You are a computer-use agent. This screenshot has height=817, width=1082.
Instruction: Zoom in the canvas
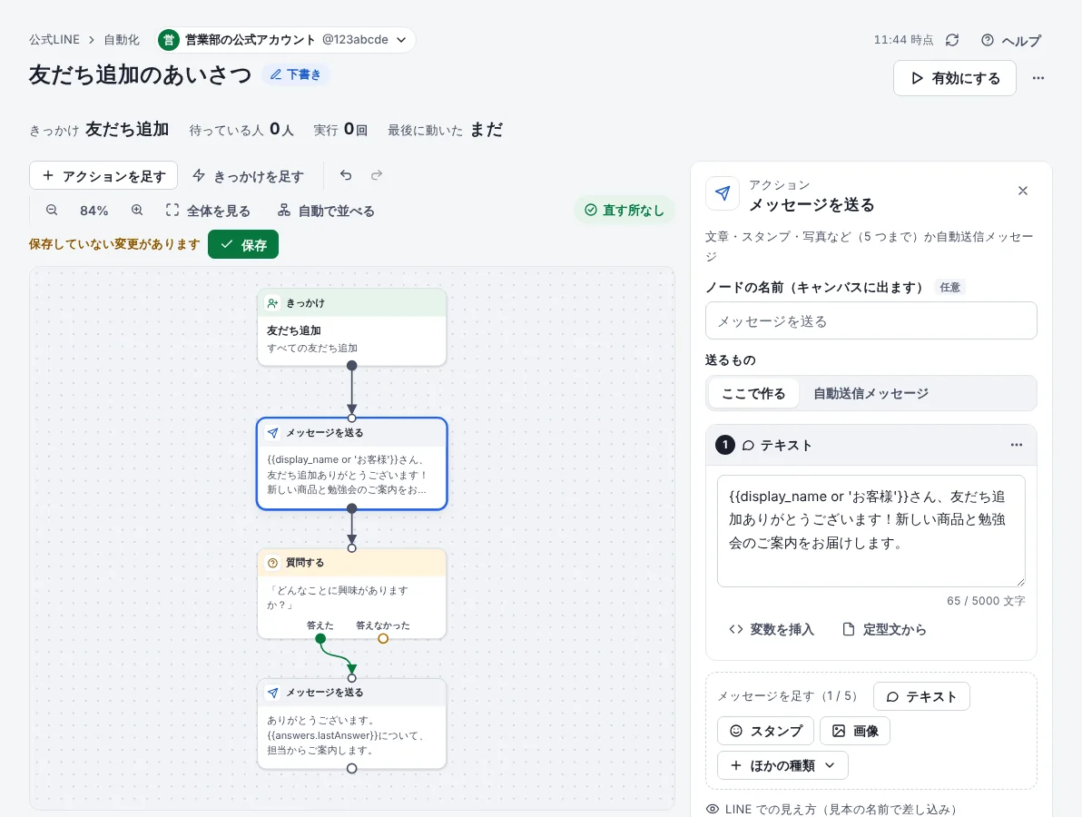pyautogui.click(x=137, y=211)
